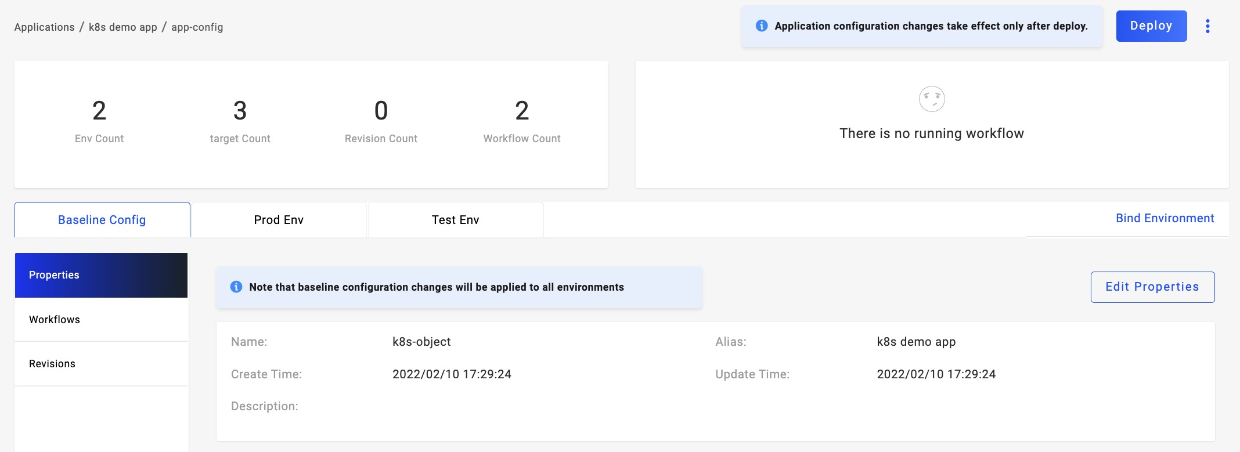Open Workflows in the side menu

[x=101, y=320]
